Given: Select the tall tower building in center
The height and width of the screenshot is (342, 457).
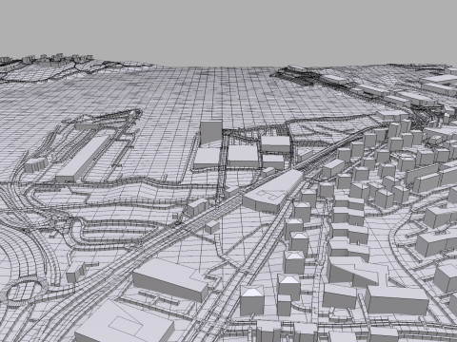Looking at the screenshot, I should point(210,133).
